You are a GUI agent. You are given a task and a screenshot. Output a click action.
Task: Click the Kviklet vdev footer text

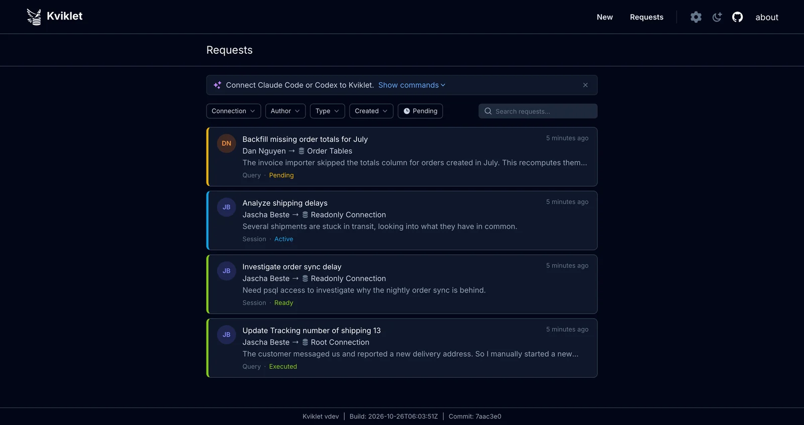tap(321, 416)
